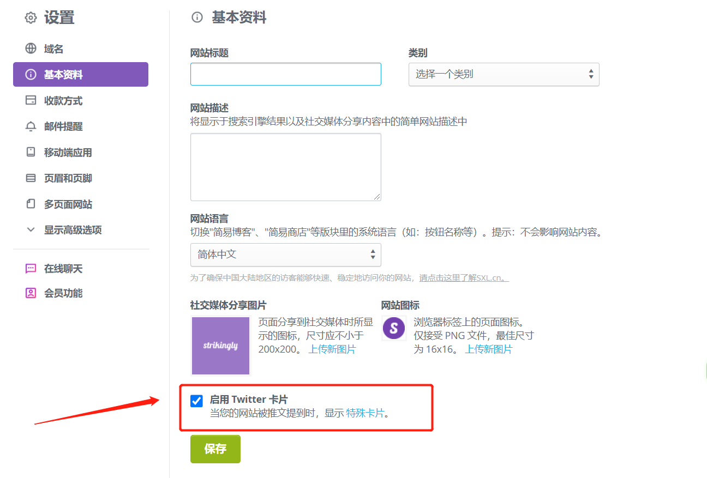Click the wallet icon next to 收款方式
The width and height of the screenshot is (707, 478).
31,100
